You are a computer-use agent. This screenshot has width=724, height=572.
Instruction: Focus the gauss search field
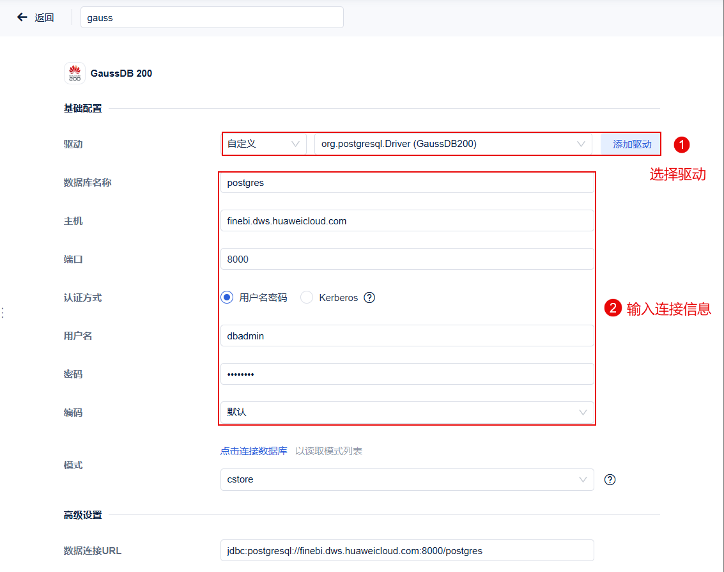(x=212, y=17)
